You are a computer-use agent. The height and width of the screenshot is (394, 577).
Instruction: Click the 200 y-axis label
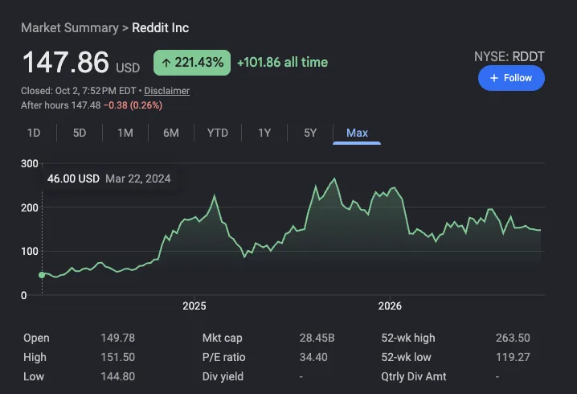tap(30, 207)
